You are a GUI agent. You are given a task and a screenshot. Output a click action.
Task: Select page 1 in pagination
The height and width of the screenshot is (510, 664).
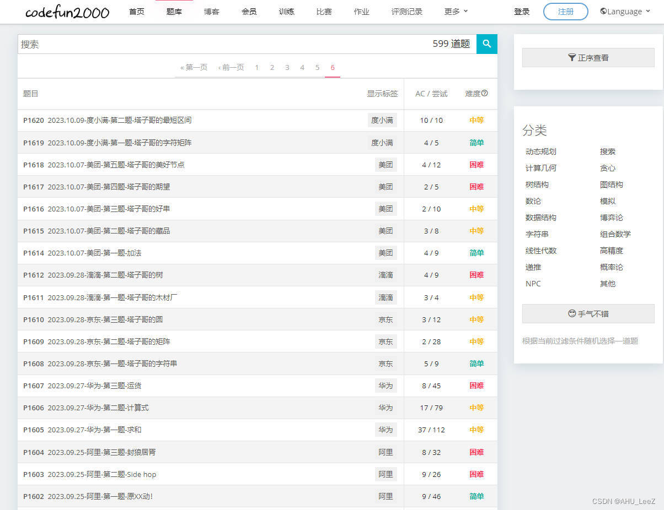[257, 67]
